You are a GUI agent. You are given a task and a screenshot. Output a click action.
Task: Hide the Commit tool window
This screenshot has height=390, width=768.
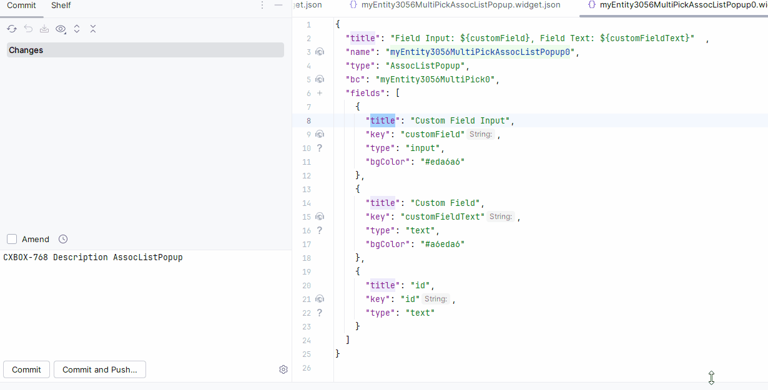(x=278, y=5)
